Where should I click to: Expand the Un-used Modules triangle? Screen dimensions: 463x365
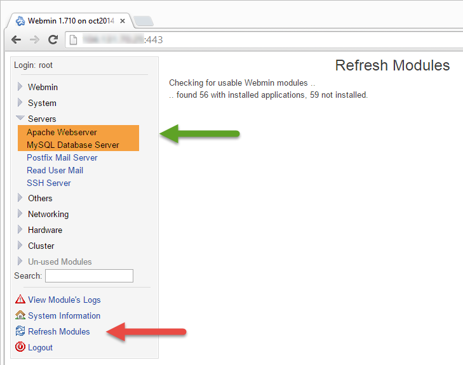[20, 262]
